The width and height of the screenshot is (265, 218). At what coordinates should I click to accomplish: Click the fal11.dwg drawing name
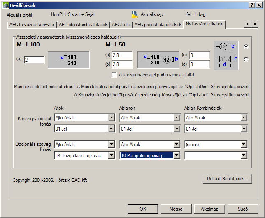(196, 14)
